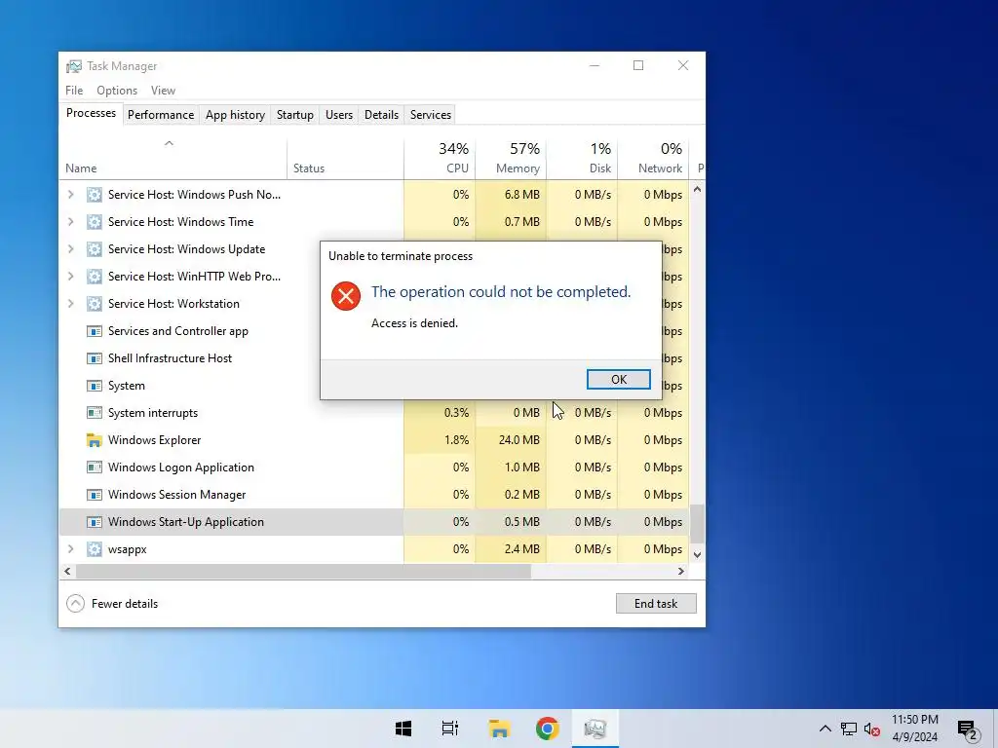
Task: Show hidden system tray icons
Action: tap(825, 729)
